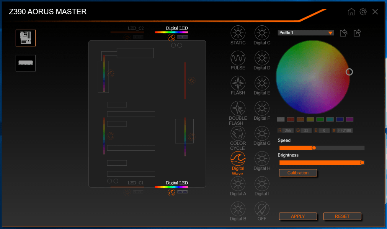This screenshot has width=387, height=229.
Task: Open the Profile 1 dropdown
Action: [x=306, y=33]
